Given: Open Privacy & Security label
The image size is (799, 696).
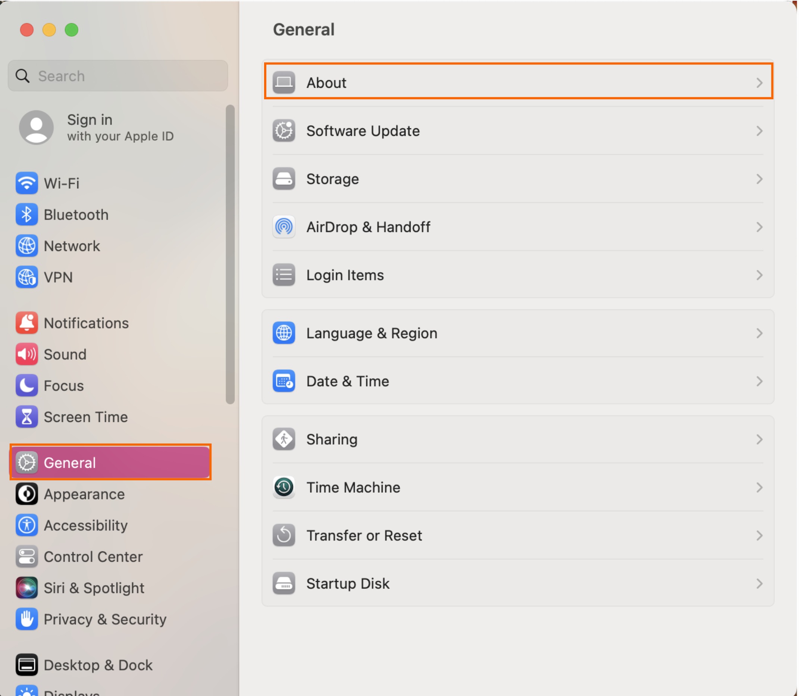Looking at the screenshot, I should coord(105,620).
